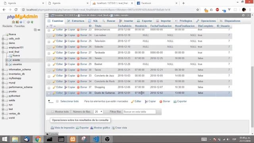The width and height of the screenshot is (254, 143).
Task: Open the phpMyAdmin logo link
Action: [22, 17]
